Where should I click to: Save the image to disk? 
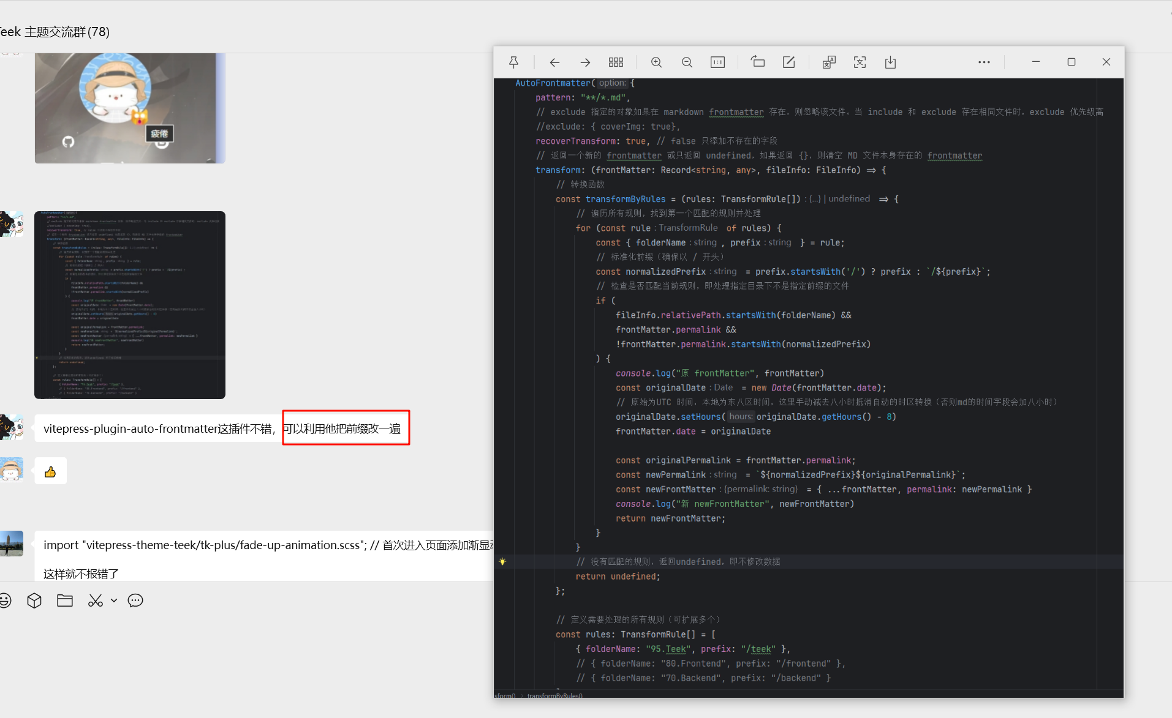point(890,62)
